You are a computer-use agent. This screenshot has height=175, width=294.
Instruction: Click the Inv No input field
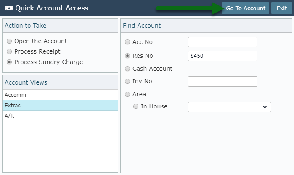pyautogui.click(x=222, y=81)
